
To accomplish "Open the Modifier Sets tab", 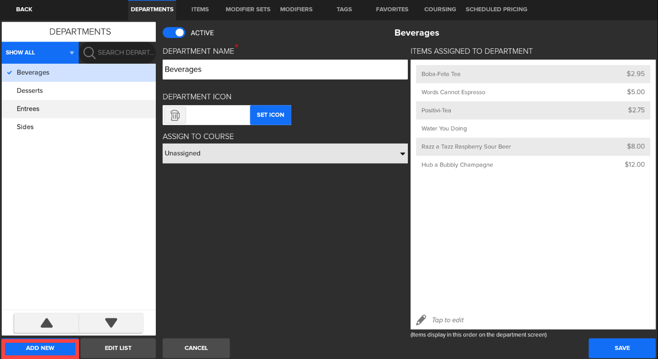I will [248, 9].
